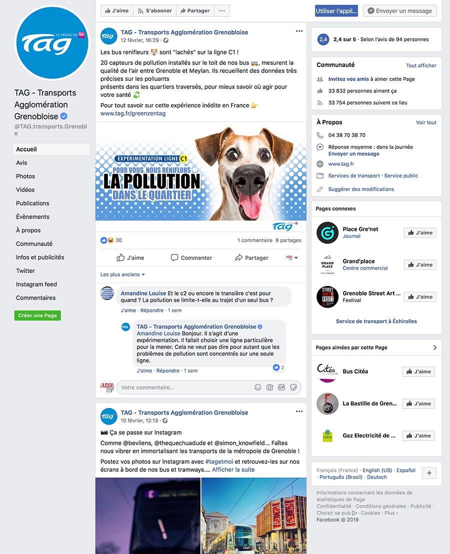Open the tramway and building photo
This screenshot has height=554, width=450.
(x=254, y=516)
